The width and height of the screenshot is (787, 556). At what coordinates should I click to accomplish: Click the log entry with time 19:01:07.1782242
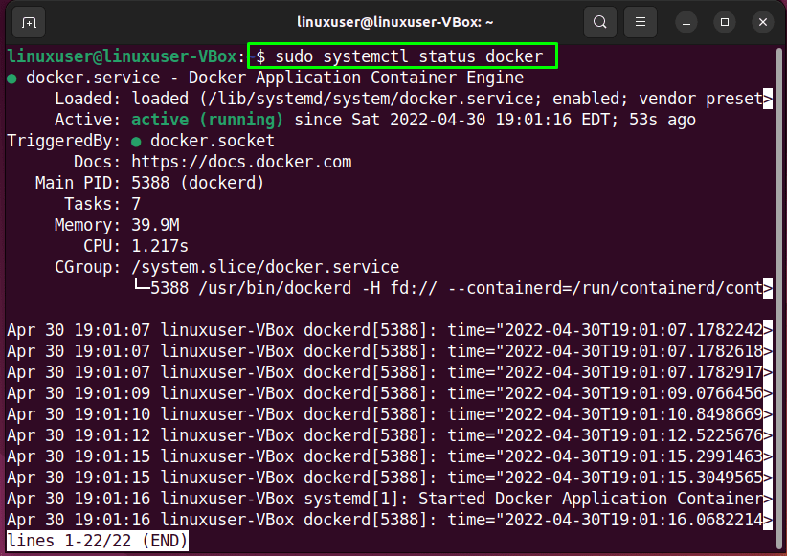pos(390,330)
